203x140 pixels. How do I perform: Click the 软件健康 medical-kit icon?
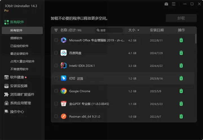coord(6,77)
